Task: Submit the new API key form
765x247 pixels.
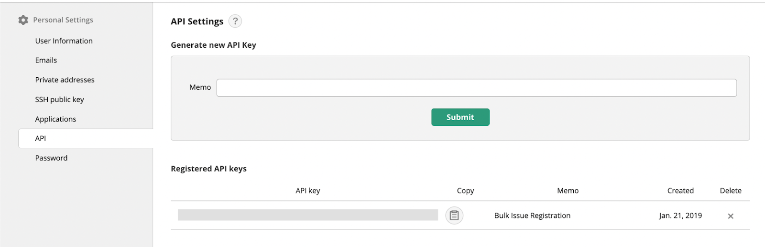Action: [460, 117]
